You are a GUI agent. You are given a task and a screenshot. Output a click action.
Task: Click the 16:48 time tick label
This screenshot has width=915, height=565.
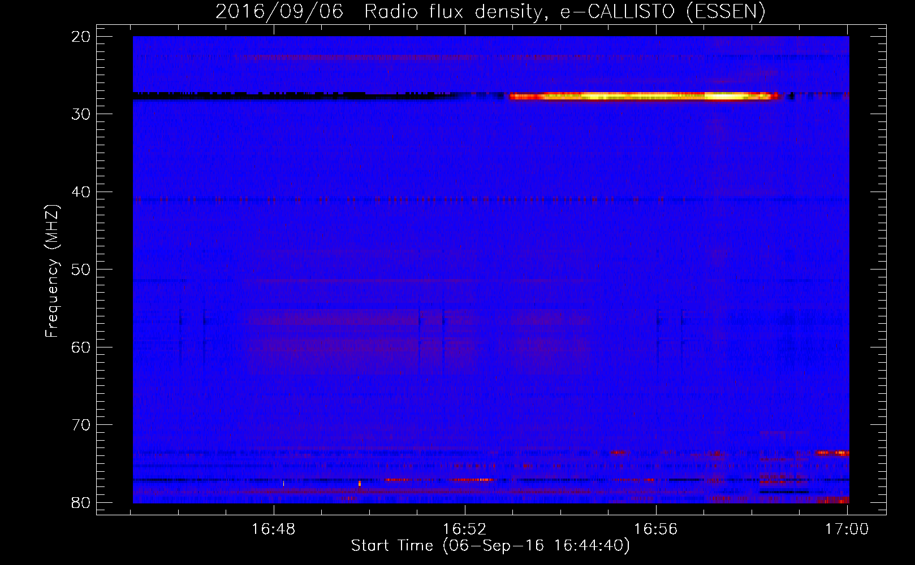274,529
